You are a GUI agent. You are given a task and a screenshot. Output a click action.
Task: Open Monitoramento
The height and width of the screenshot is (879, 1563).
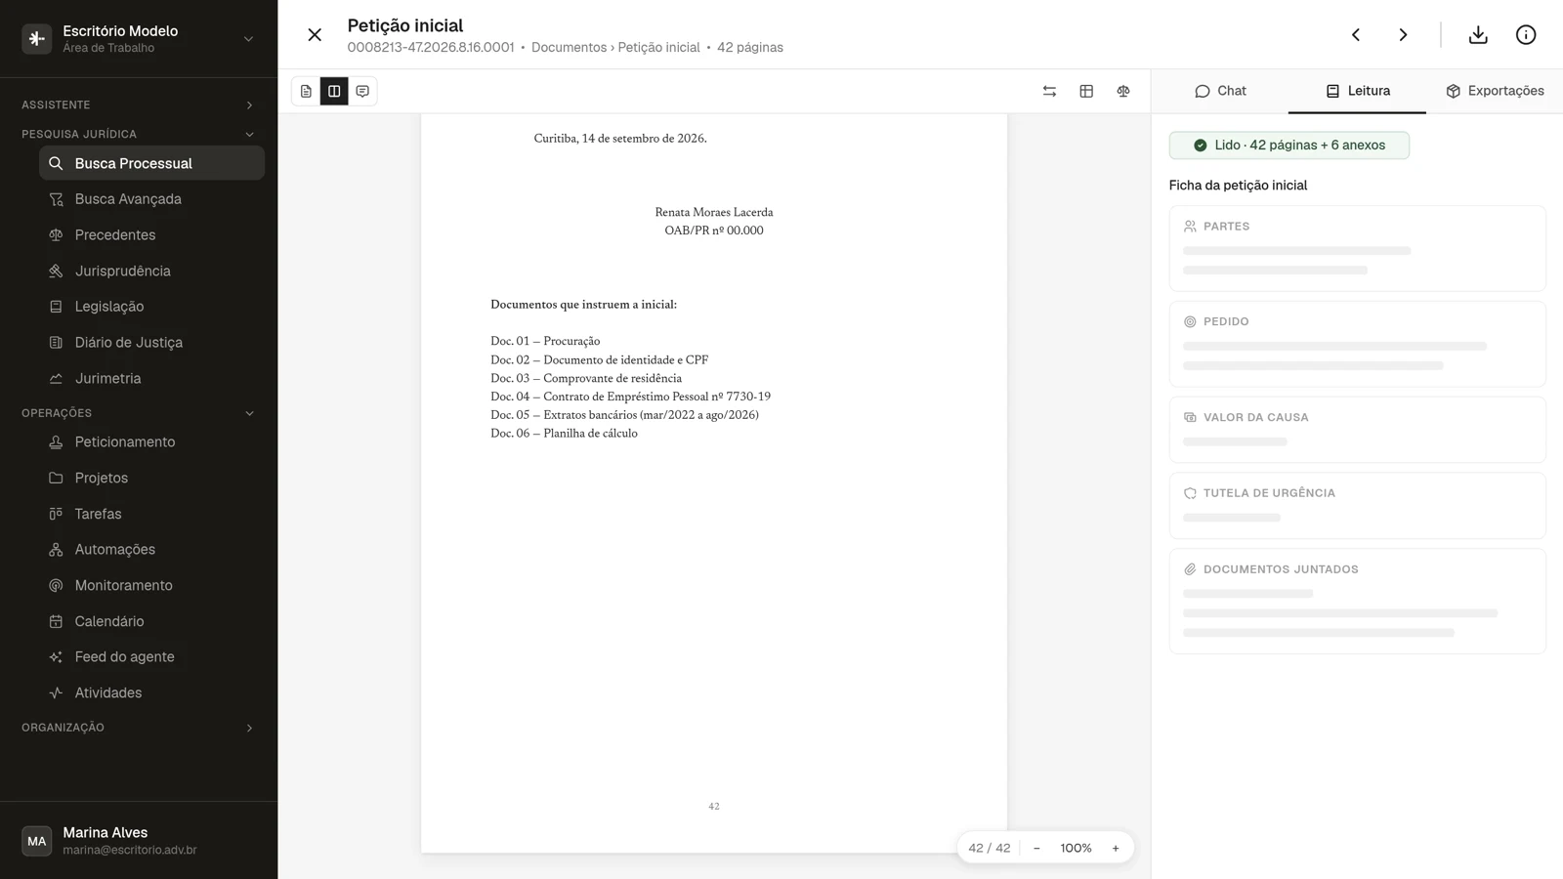click(151, 585)
